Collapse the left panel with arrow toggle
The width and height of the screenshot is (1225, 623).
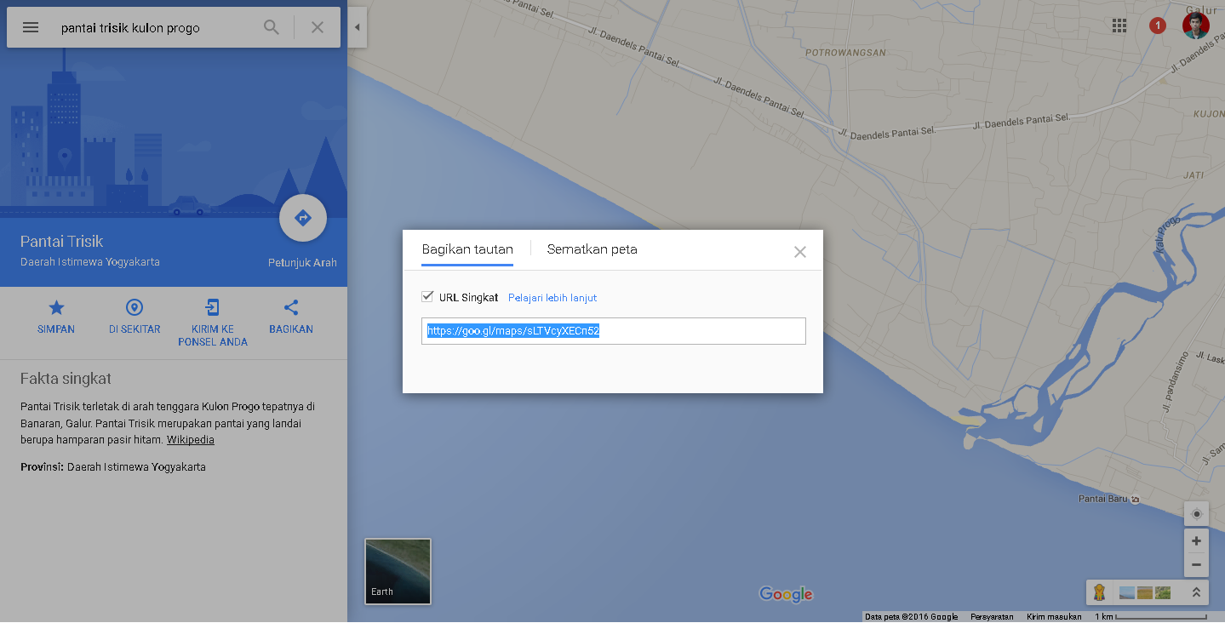[x=358, y=26]
